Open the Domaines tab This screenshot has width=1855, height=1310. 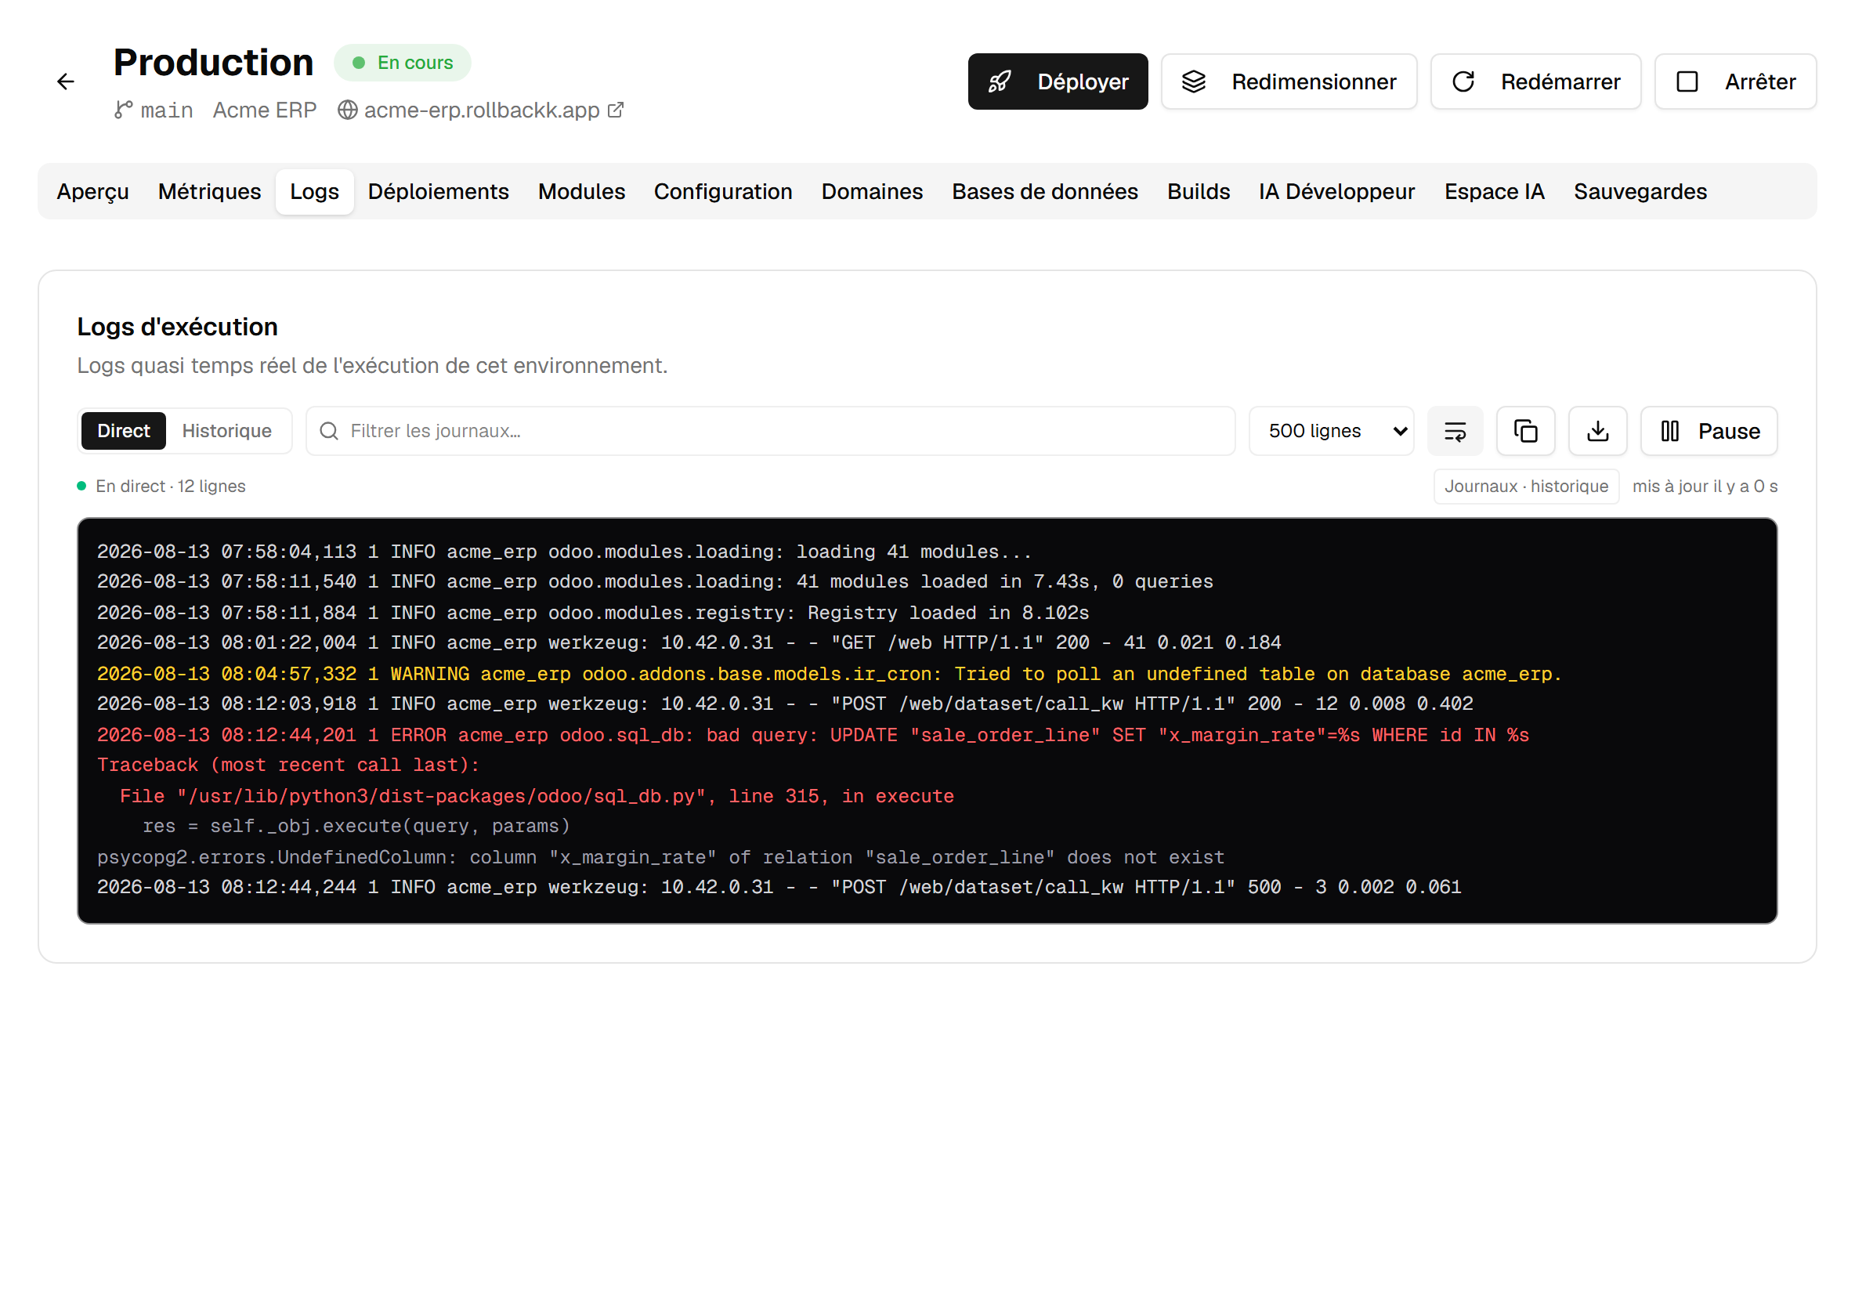(x=872, y=191)
